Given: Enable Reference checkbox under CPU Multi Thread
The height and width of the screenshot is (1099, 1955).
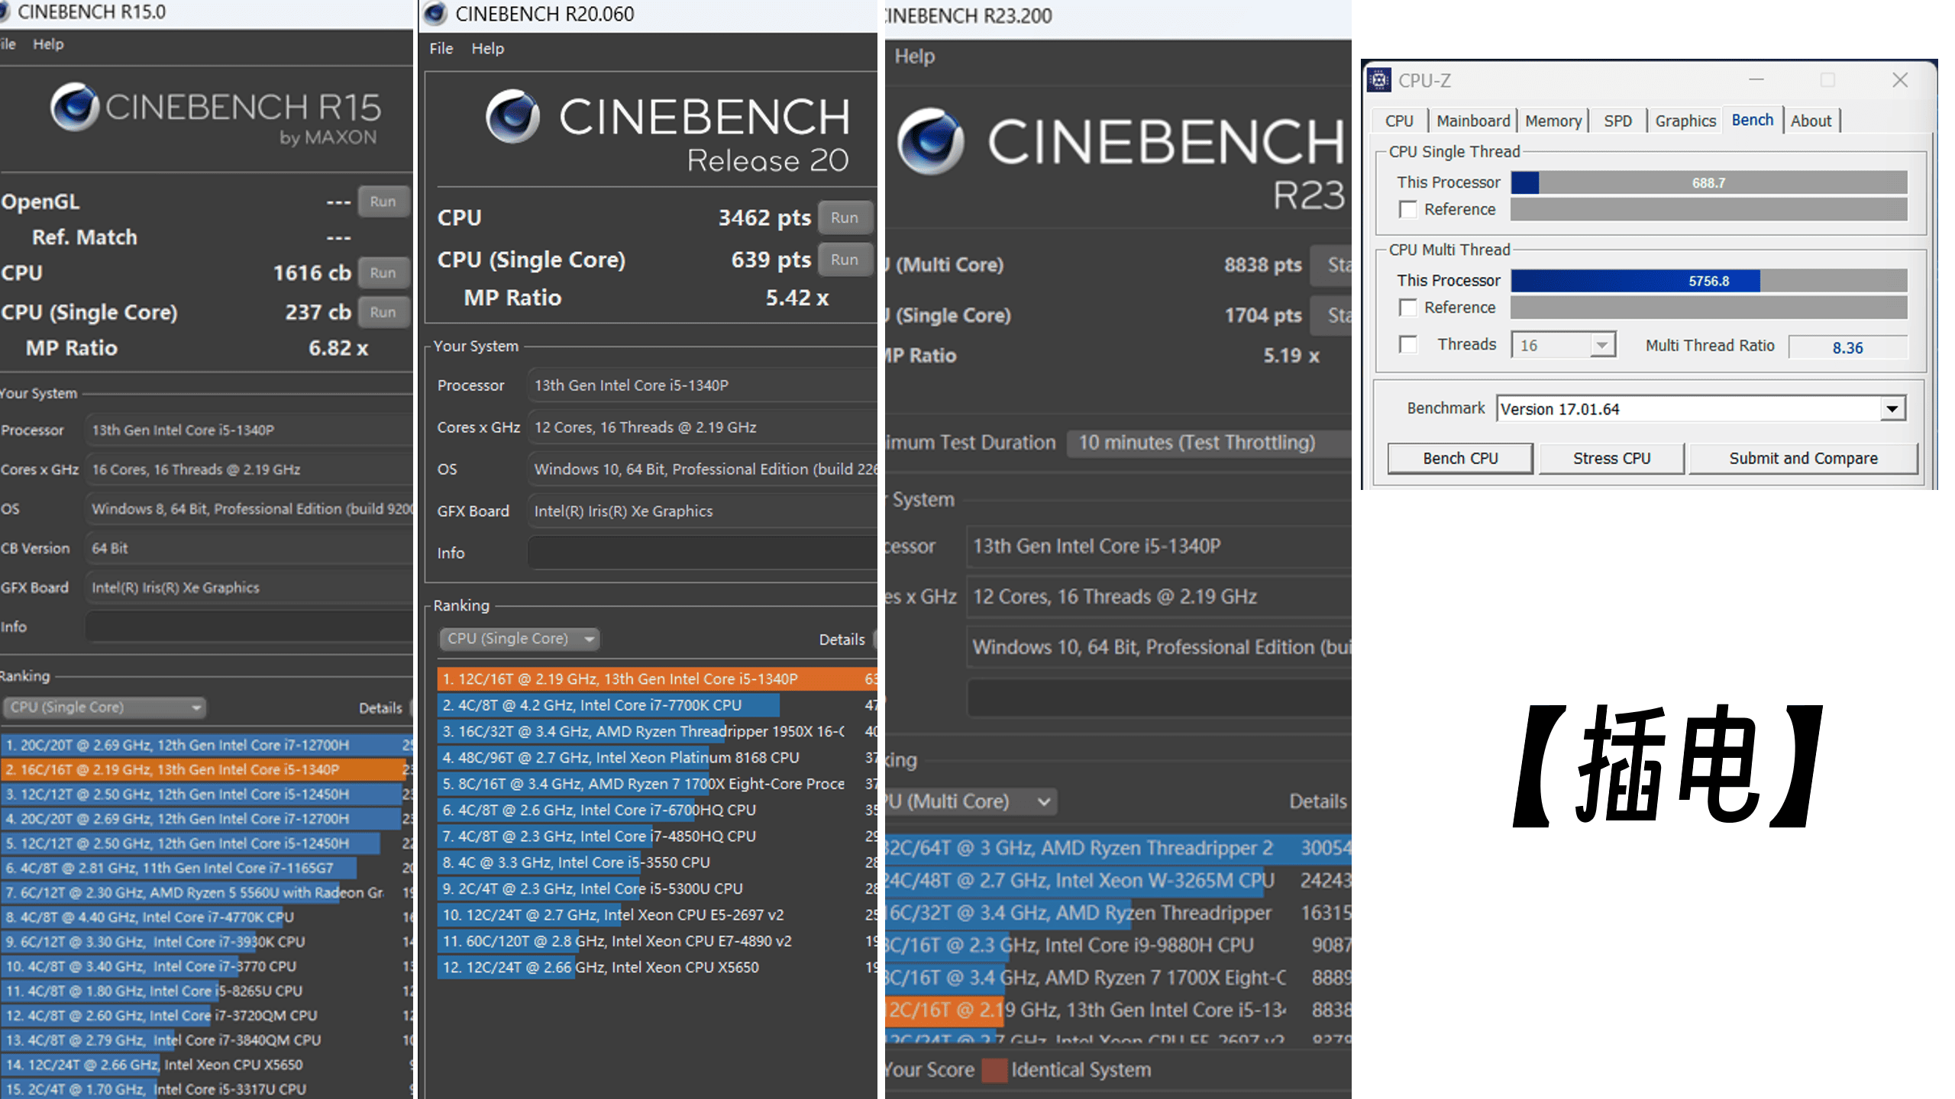Looking at the screenshot, I should (x=1407, y=308).
